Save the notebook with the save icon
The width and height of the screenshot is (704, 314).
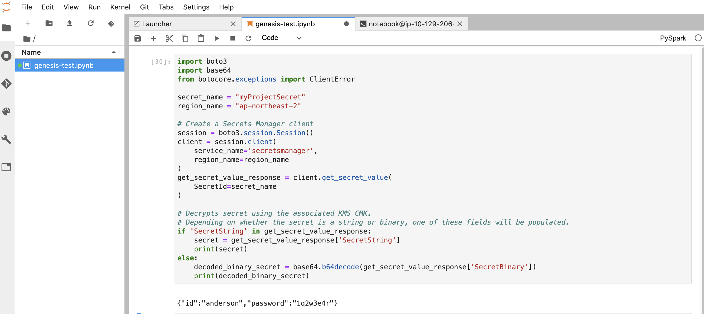(x=137, y=38)
